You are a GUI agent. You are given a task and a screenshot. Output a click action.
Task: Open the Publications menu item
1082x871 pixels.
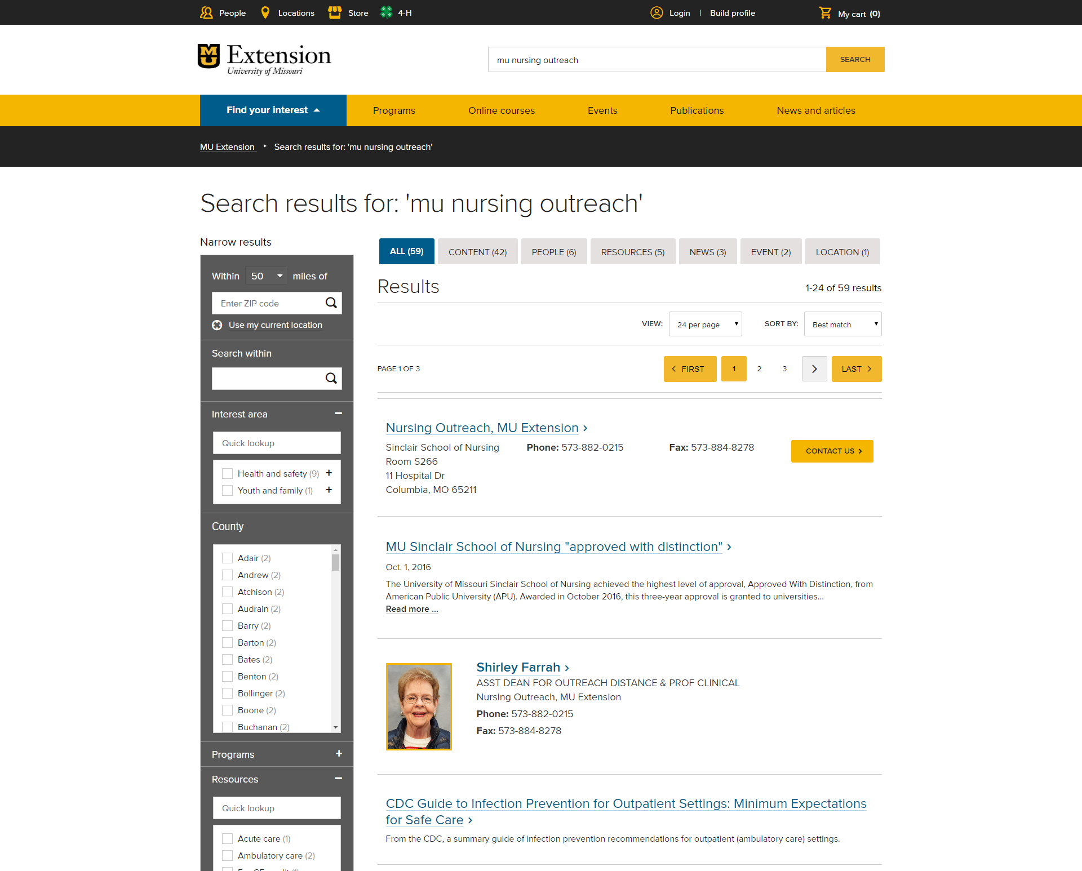(x=697, y=110)
